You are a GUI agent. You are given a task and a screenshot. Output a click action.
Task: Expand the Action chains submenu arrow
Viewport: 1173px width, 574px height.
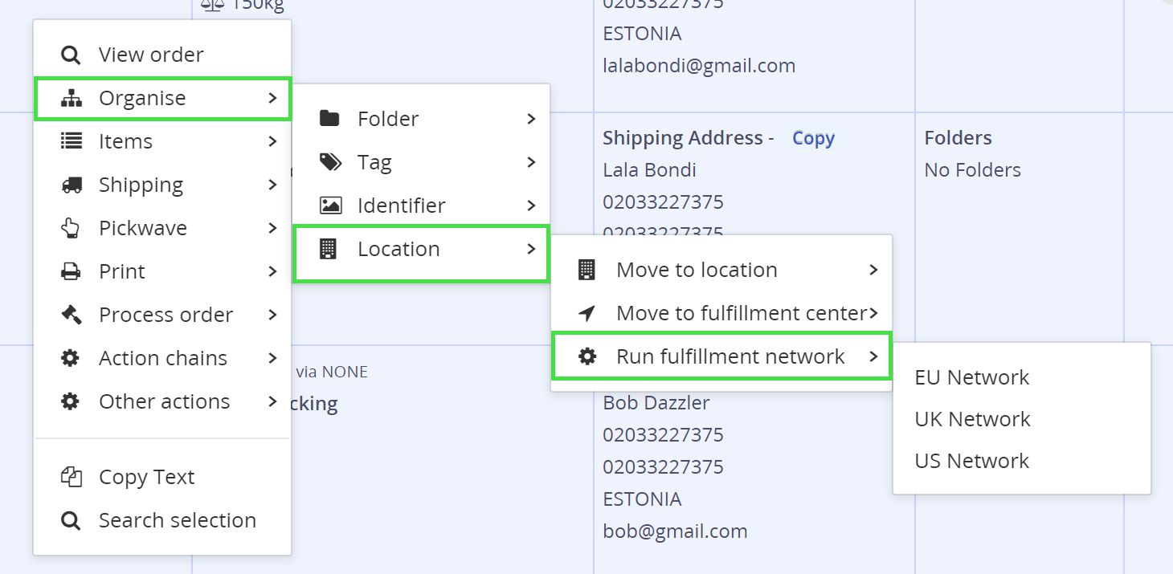(x=273, y=358)
